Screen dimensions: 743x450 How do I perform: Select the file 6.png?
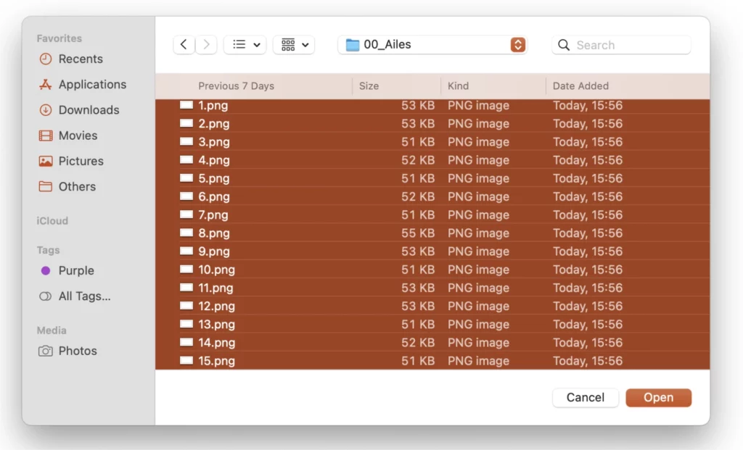click(x=432, y=196)
